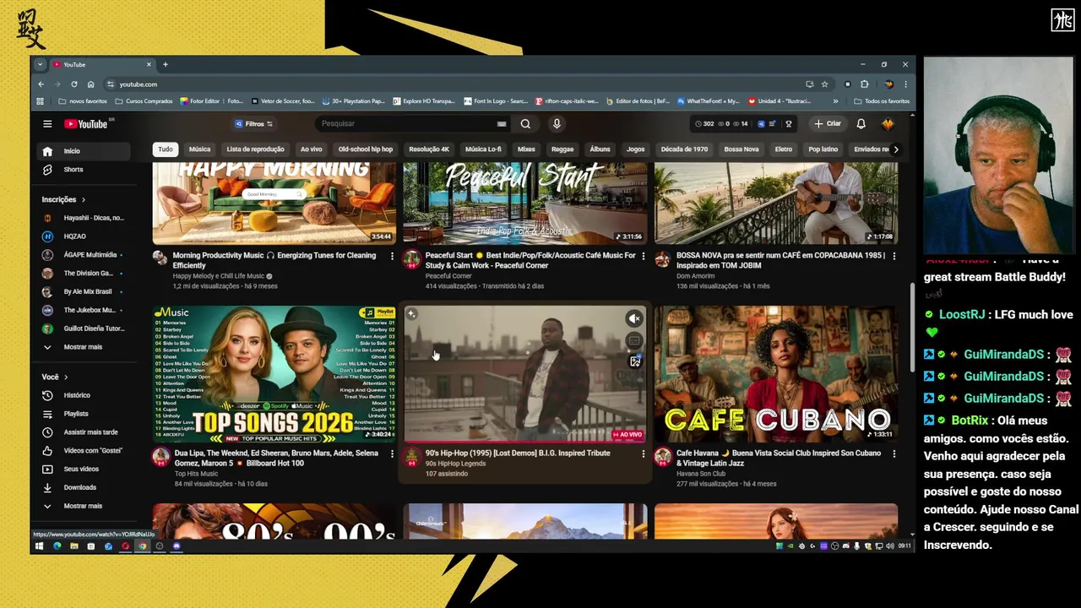Open the Todos os favoritos folder

tap(882, 101)
